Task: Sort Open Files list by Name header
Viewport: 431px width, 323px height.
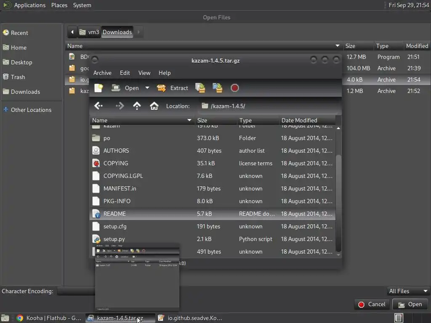Action: point(204,46)
